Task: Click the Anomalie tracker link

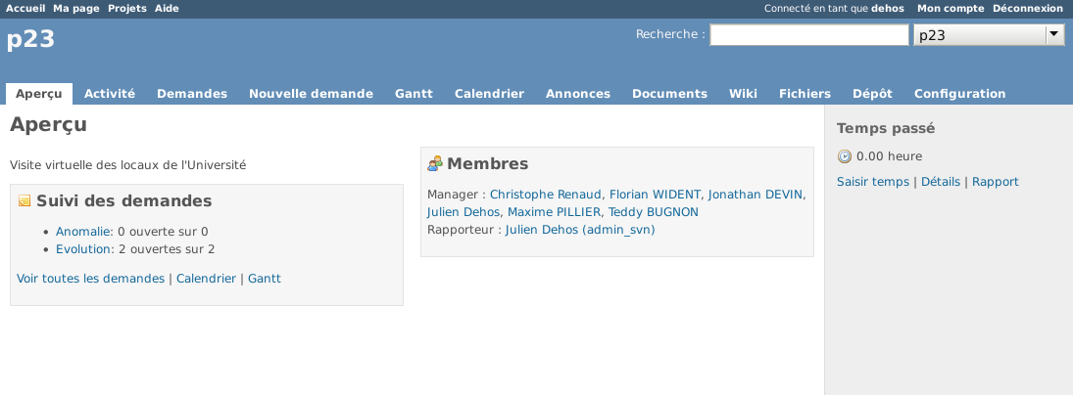Action: pyautogui.click(x=82, y=232)
